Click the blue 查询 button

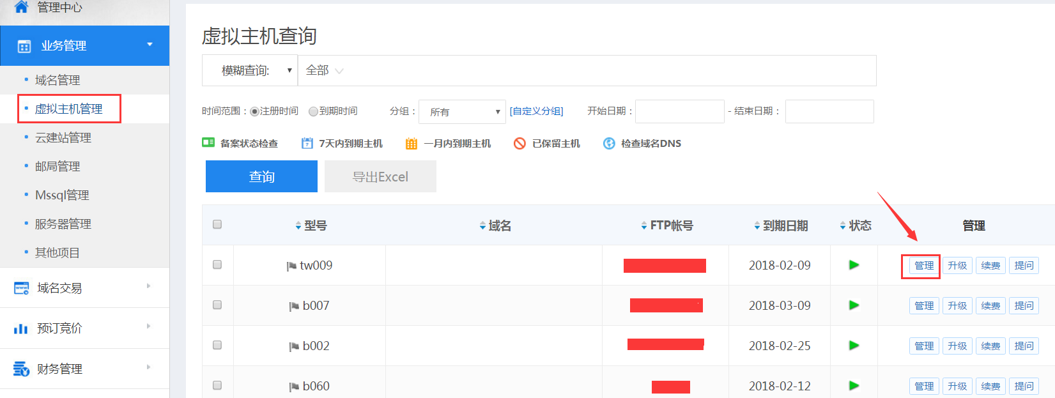261,176
